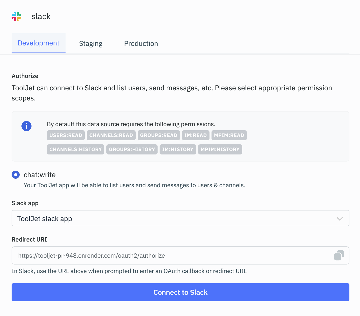The image size is (360, 316).
Task: Click the Connect to Slack button
Action: click(x=180, y=292)
